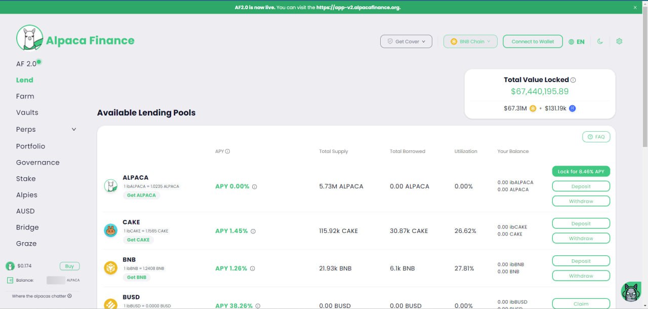Click info icon next to APY 1.26%
648x309 pixels.
[252, 268]
